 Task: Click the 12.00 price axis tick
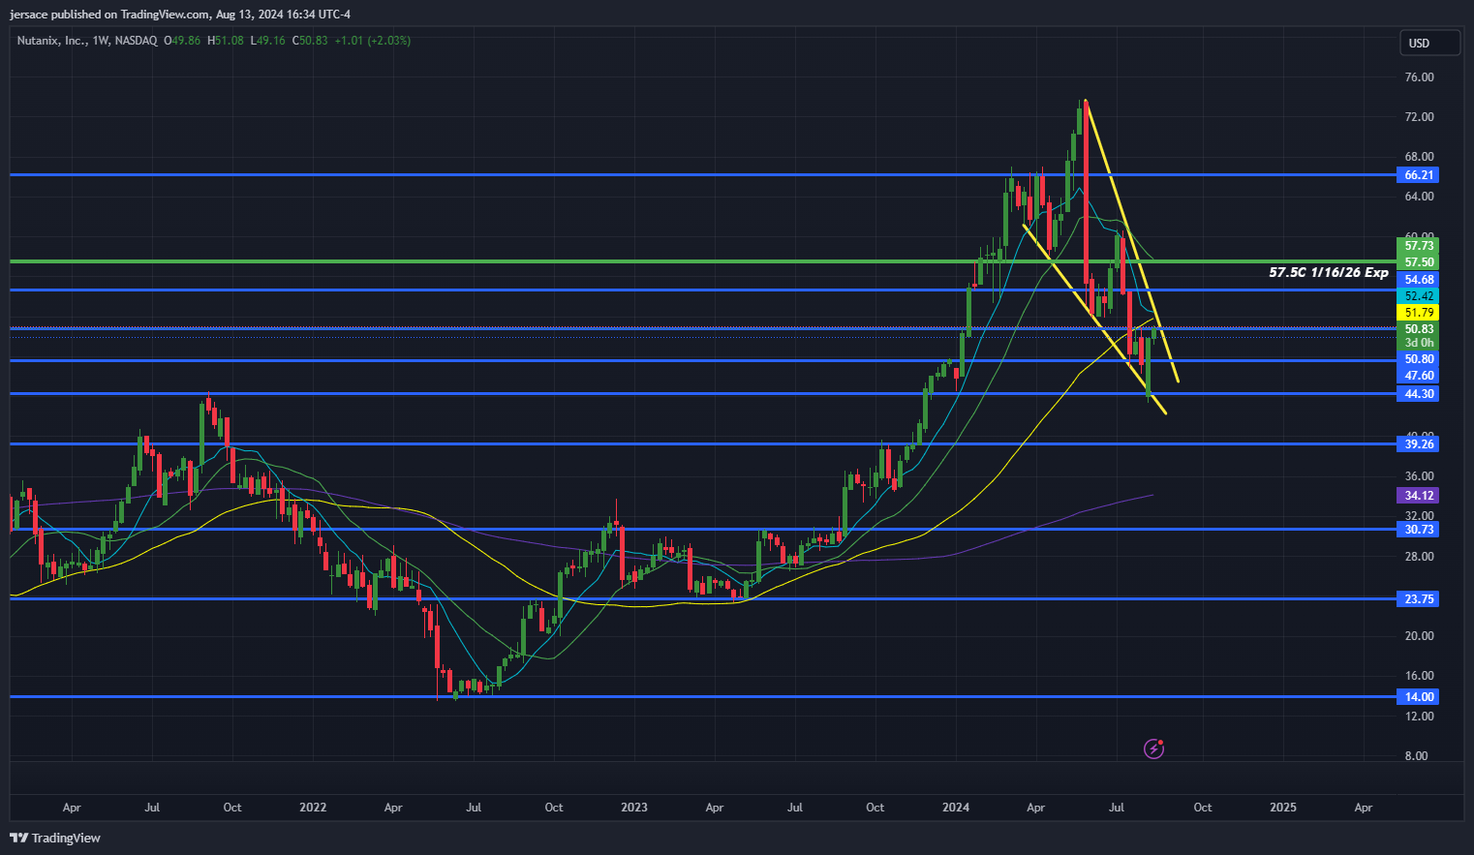tap(1419, 717)
